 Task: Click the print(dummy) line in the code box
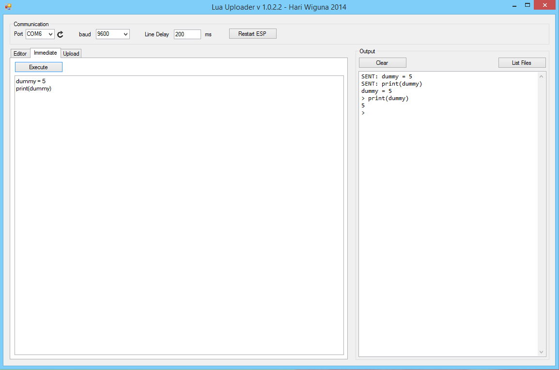[33, 89]
